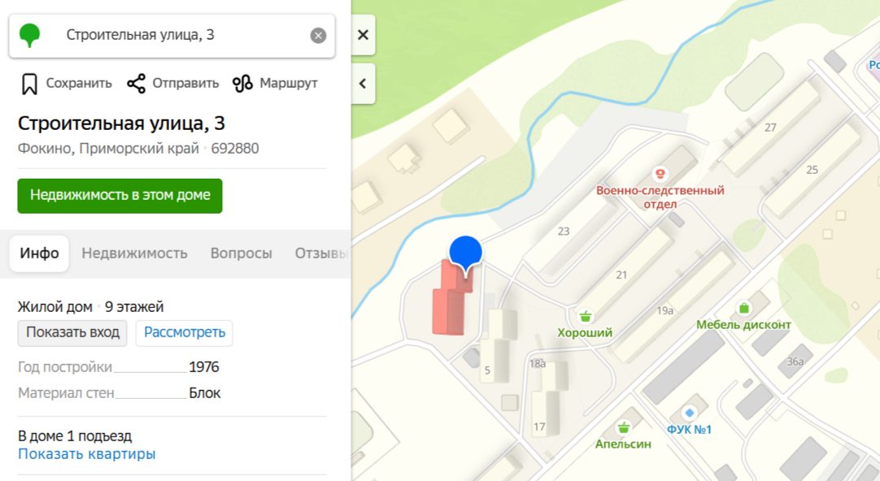Open the Инфо tab

pos(39,253)
